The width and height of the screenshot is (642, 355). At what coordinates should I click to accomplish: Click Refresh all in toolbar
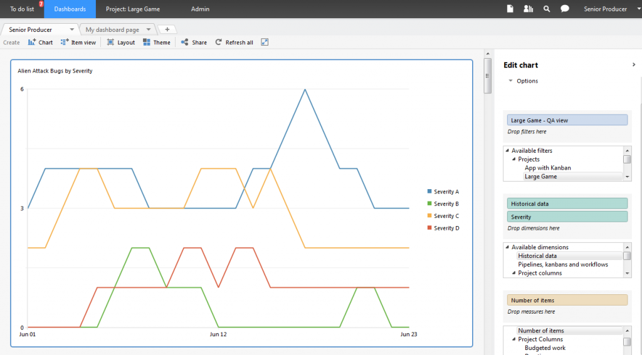pos(219,43)
